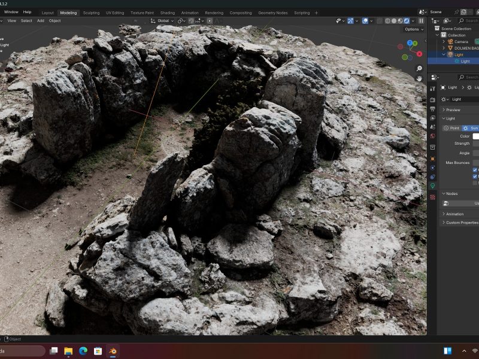This screenshot has width=479, height=359.
Task: Open the outliner display mode dropdown
Action: (447, 21)
